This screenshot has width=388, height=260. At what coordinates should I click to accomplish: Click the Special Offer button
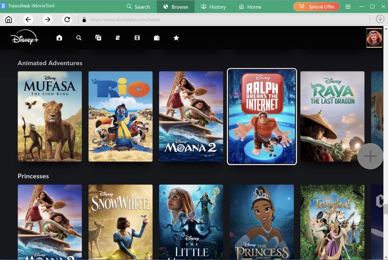point(317,7)
